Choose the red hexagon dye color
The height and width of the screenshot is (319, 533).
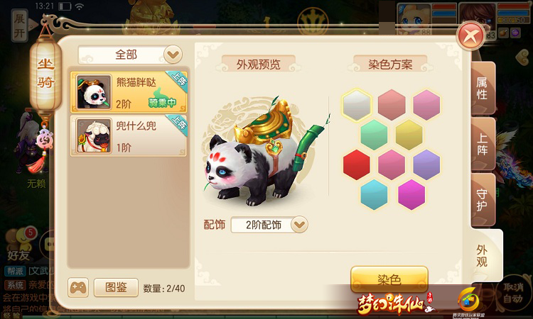(x=356, y=164)
